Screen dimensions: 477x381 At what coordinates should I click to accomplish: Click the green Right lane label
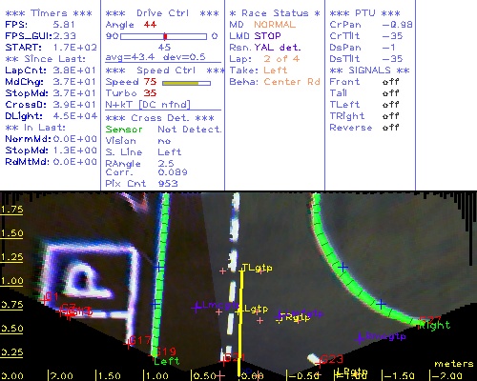click(434, 326)
